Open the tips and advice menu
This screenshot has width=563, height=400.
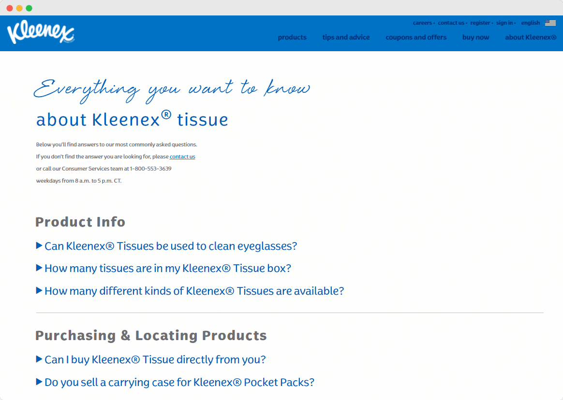[x=346, y=37]
